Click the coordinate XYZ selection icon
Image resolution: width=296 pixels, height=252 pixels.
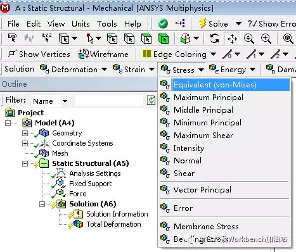[46, 38]
